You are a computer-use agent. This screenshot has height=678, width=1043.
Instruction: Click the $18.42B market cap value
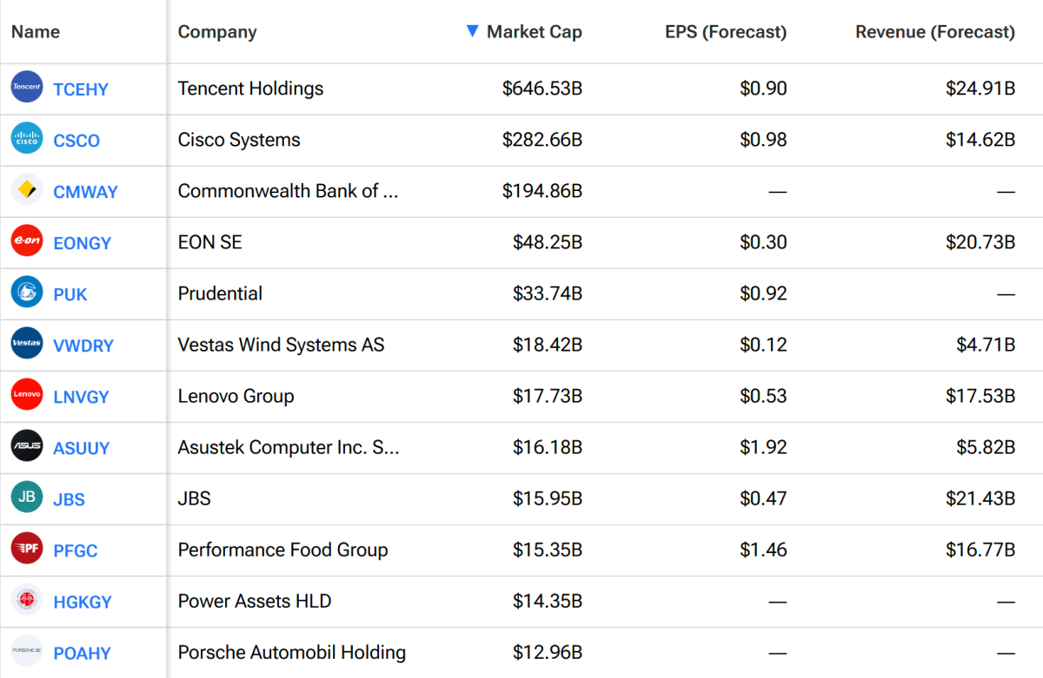click(x=548, y=345)
